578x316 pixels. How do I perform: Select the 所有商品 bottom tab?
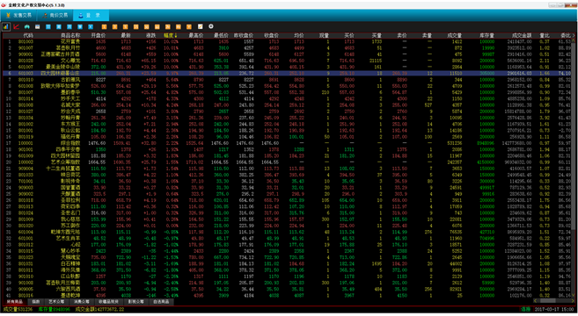click(14, 302)
